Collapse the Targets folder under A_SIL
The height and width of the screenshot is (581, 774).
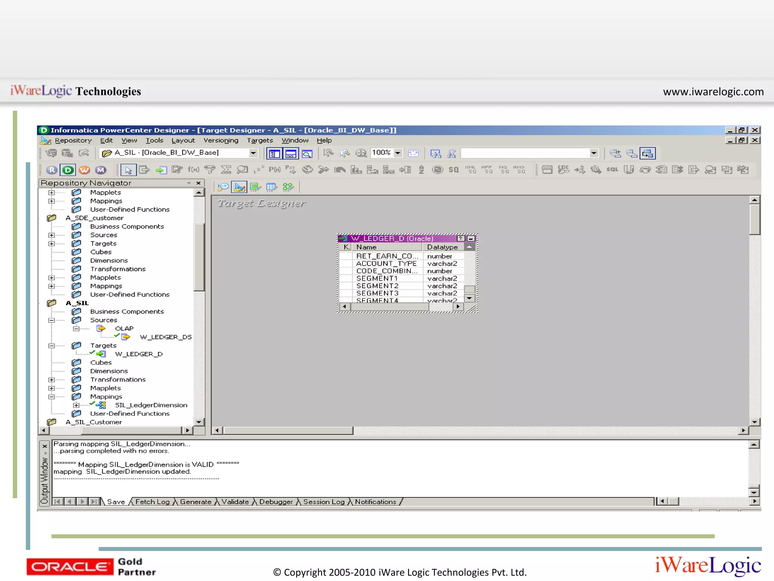tap(52, 346)
